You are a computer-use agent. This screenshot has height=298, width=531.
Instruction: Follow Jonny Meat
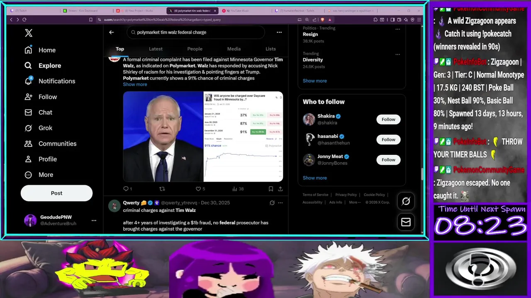pos(388,160)
